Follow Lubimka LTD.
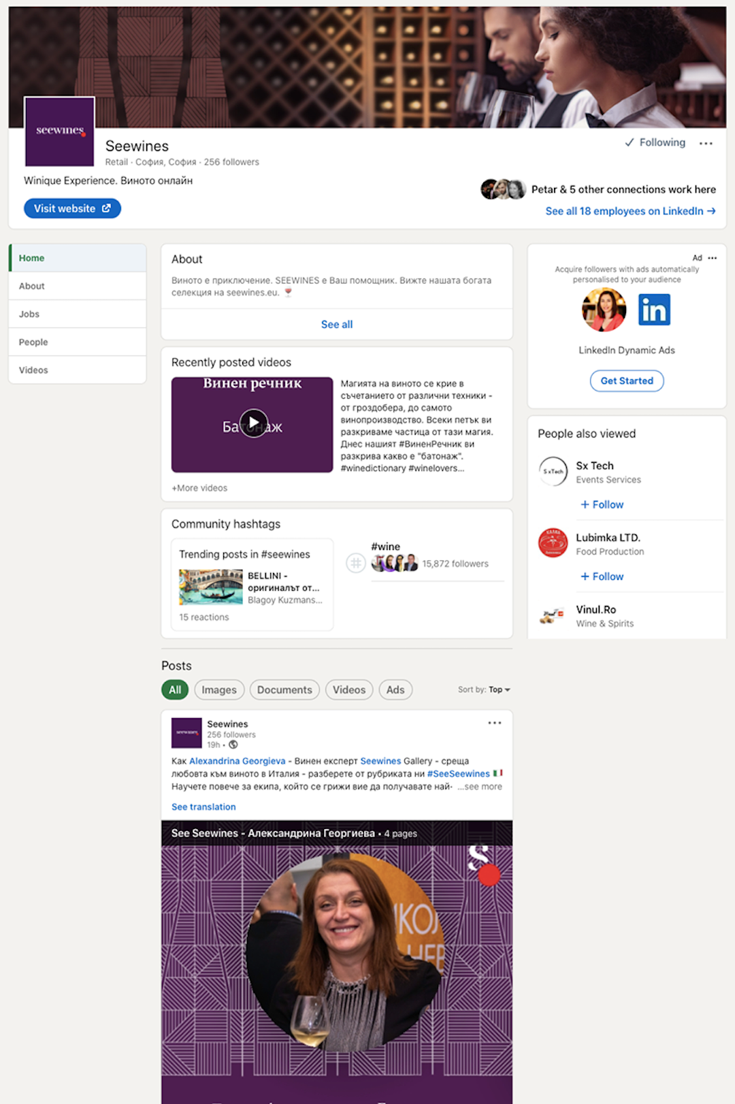The height and width of the screenshot is (1104, 735). [602, 577]
